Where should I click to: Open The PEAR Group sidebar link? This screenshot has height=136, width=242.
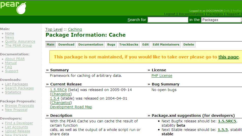[19, 46]
